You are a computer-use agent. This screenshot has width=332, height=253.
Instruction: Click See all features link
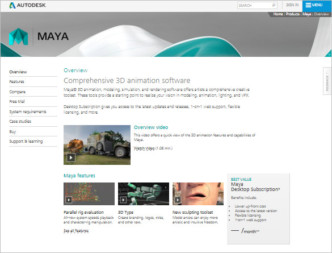76,230
